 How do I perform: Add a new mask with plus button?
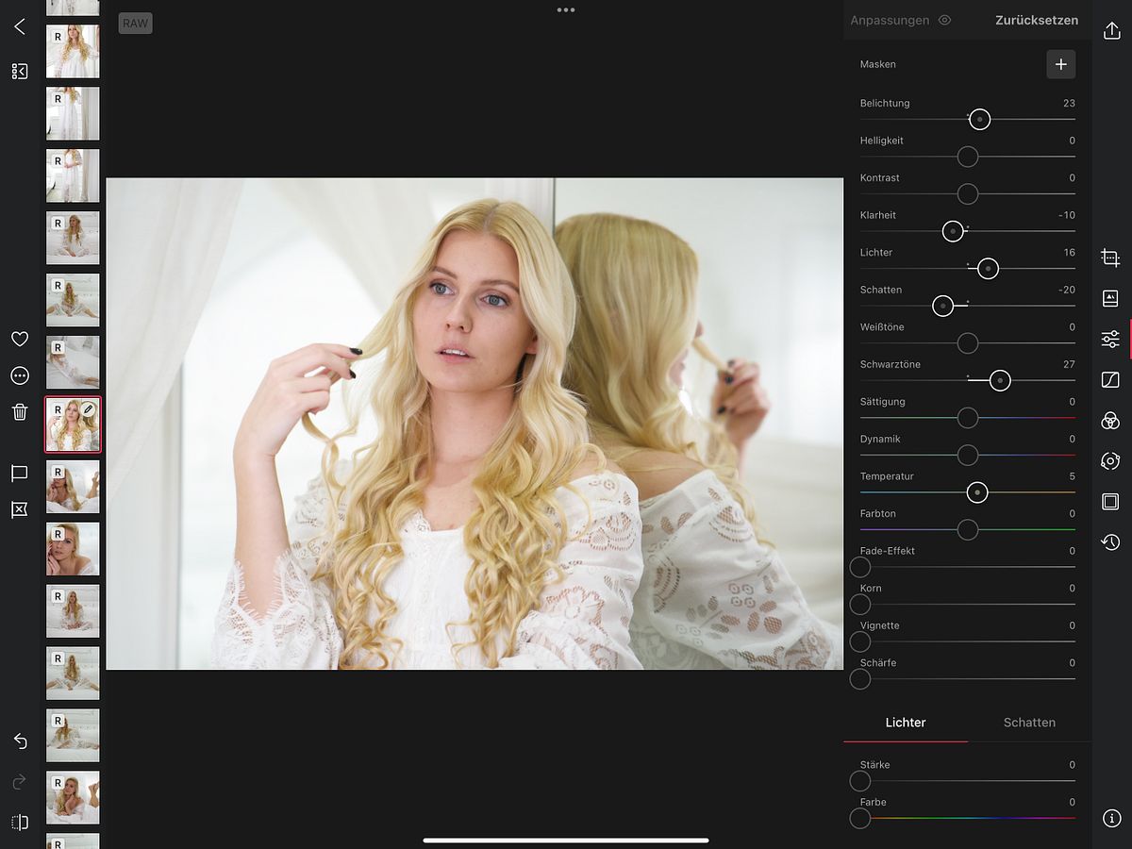1061,64
